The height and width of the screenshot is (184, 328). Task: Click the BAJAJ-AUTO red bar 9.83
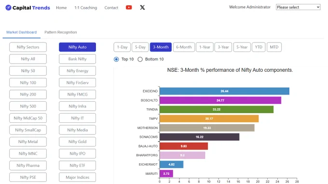pyautogui.click(x=184, y=146)
